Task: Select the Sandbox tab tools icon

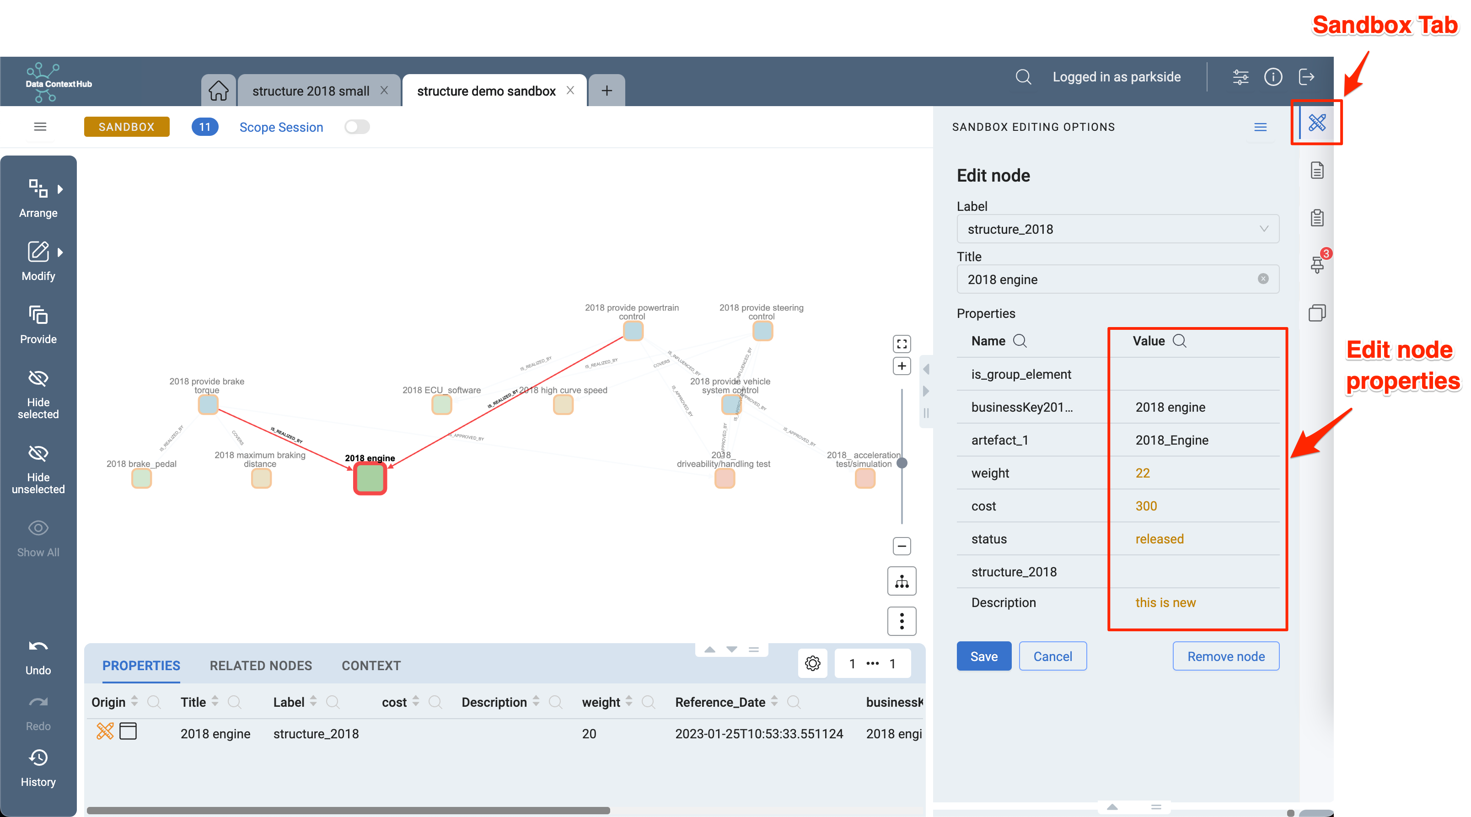Action: click(1317, 122)
